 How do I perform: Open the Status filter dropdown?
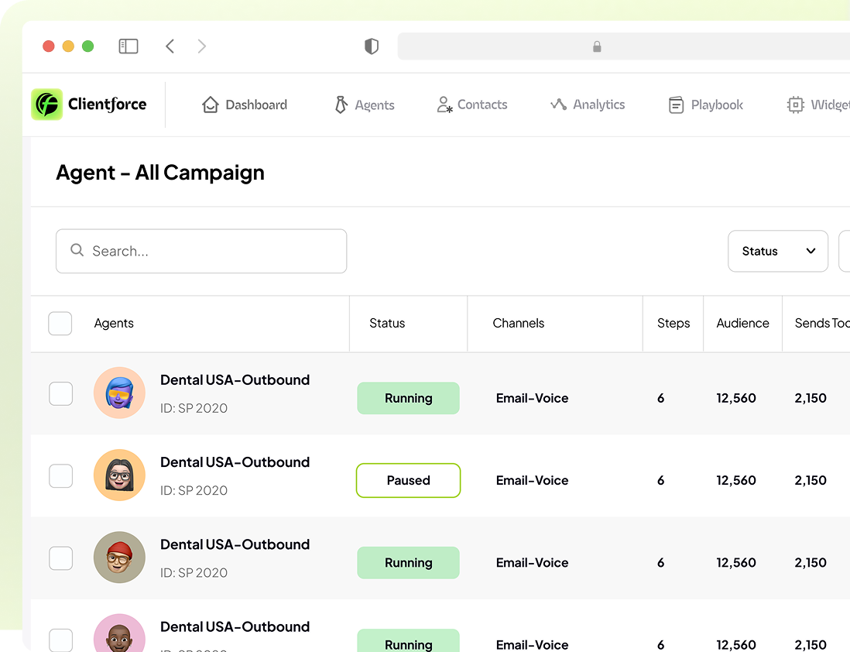(778, 251)
